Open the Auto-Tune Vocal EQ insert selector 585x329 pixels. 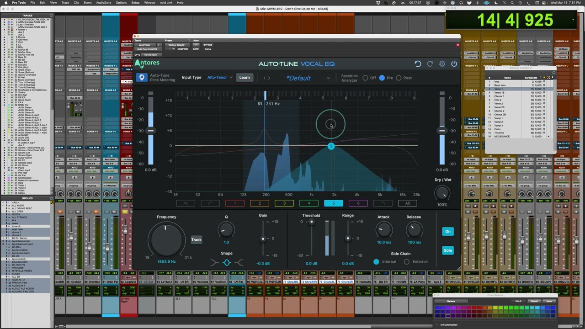(x=148, y=49)
